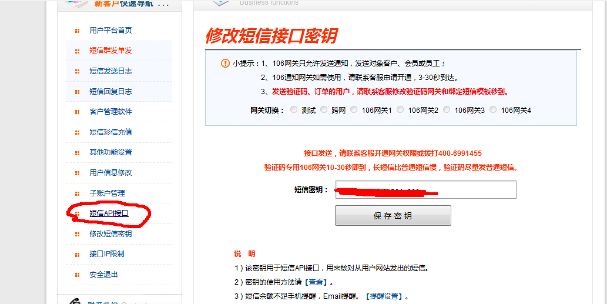This screenshot has width=607, height=304.
Task: Choose the 106网关3 radio option
Action: tap(447, 109)
